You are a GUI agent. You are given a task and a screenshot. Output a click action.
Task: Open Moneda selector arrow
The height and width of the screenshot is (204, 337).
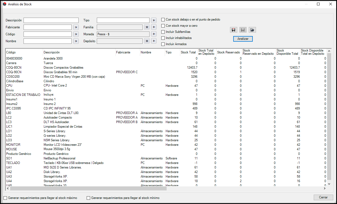click(x=154, y=34)
